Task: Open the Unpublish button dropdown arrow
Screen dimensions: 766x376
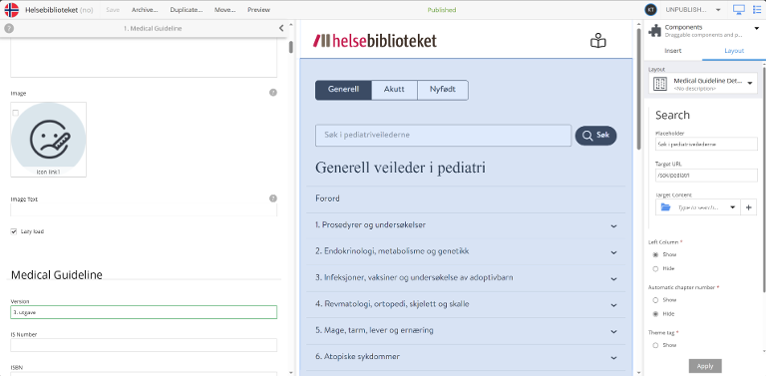Action: (x=718, y=10)
